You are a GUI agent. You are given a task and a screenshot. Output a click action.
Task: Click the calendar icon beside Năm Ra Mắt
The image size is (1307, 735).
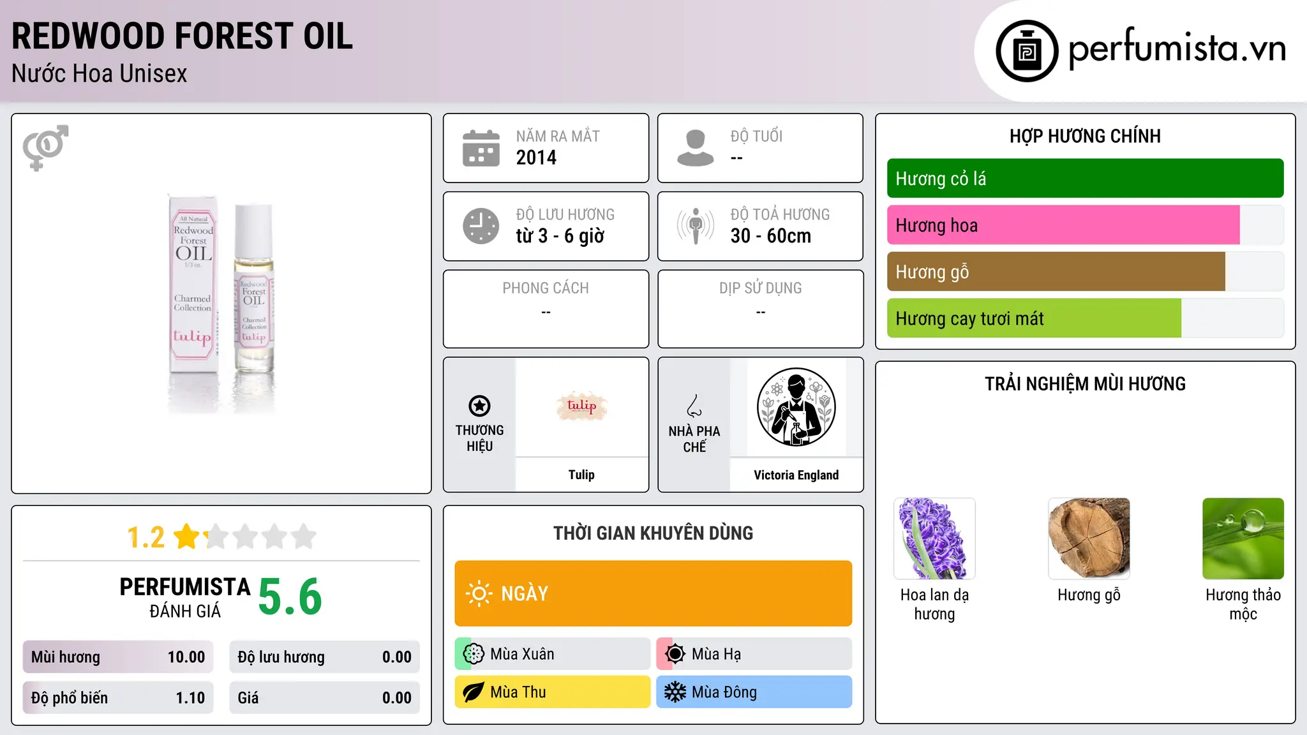(481, 148)
